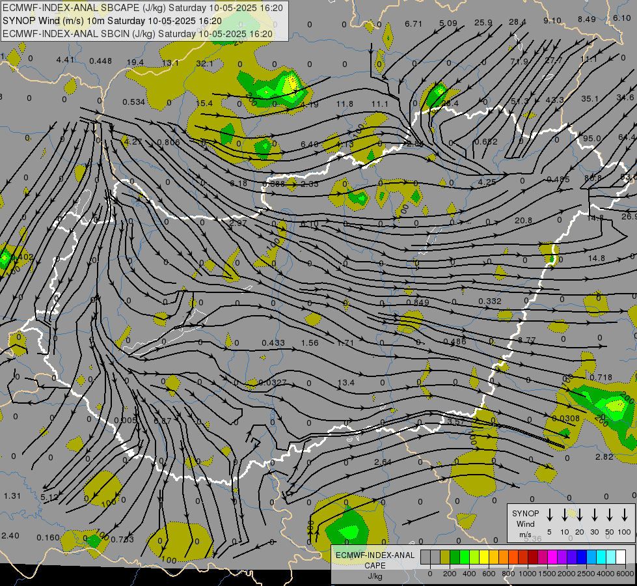
Task: Click the map value 2.97
Action: (238, 223)
